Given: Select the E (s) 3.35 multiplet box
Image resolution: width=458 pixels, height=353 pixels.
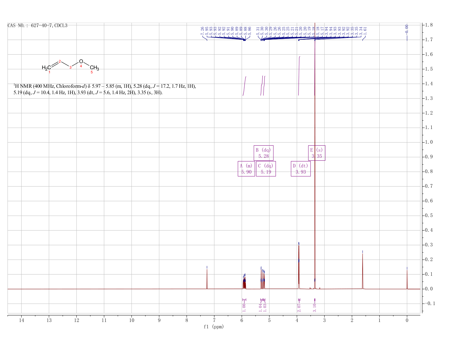Looking at the screenshot, I should tap(316, 153).
